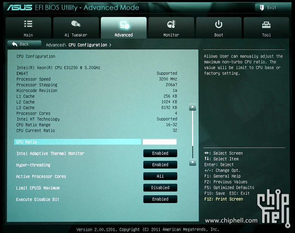Click the Ai Tweaker rocket icon
Screen dimensions: 295x233
click(x=76, y=24)
